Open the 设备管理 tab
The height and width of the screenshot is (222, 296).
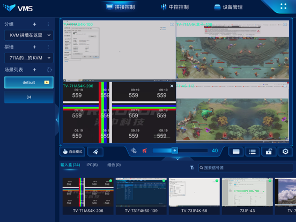(x=228, y=7)
